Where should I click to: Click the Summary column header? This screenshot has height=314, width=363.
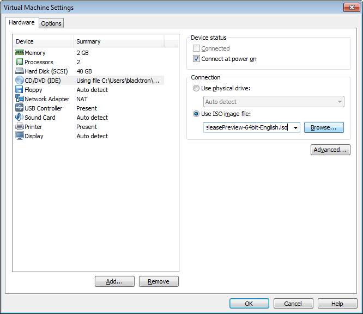pyautogui.click(x=118, y=41)
